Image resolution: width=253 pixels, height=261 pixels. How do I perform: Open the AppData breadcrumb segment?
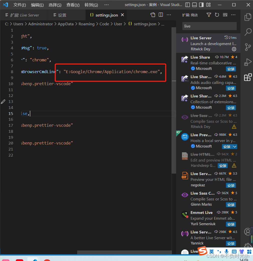[66, 24]
